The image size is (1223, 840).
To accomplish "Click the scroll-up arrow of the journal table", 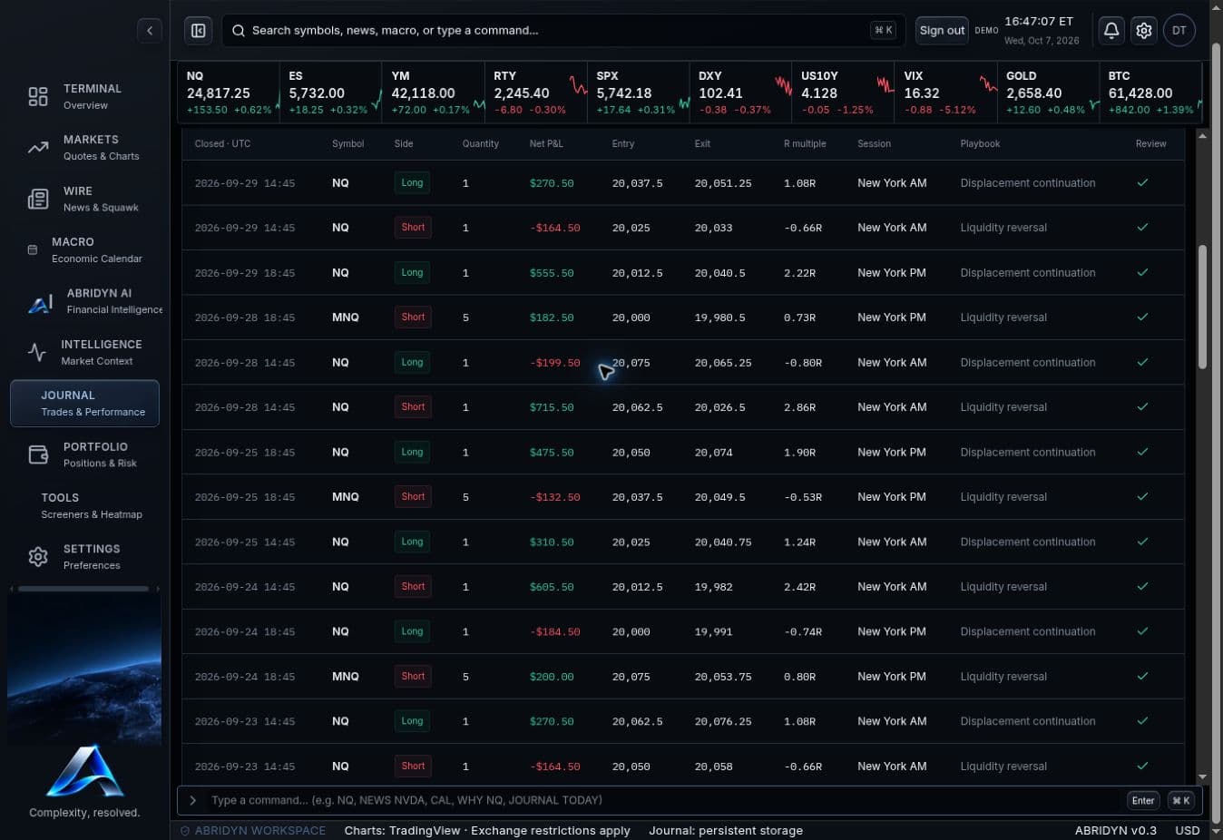I will 1202,136.
